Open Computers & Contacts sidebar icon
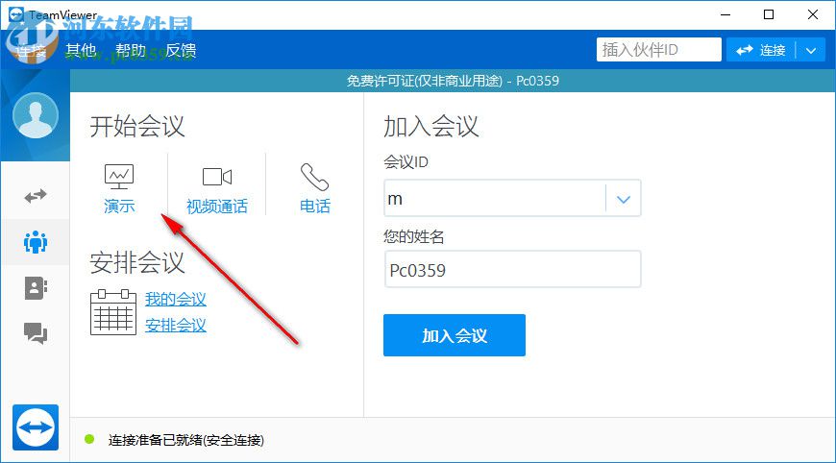836x463 pixels. (x=36, y=288)
